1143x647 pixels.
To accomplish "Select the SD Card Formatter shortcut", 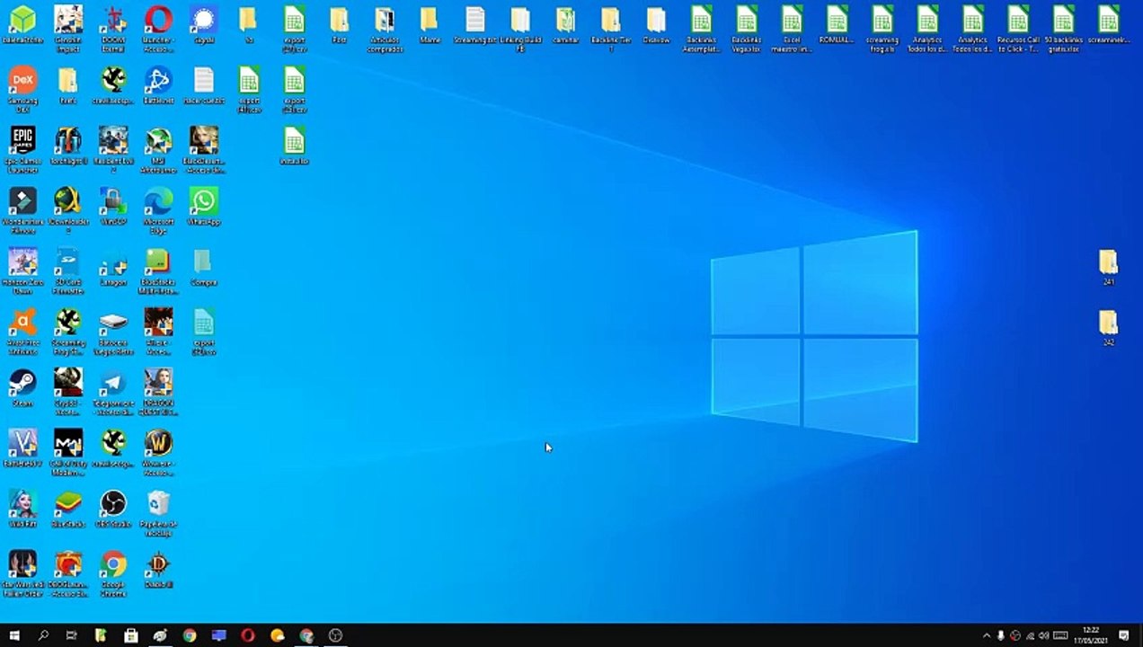I will 68,270.
